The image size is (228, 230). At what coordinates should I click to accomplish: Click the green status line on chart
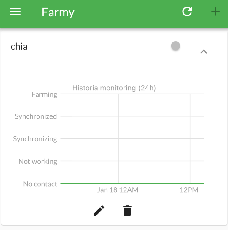(x=148, y=183)
